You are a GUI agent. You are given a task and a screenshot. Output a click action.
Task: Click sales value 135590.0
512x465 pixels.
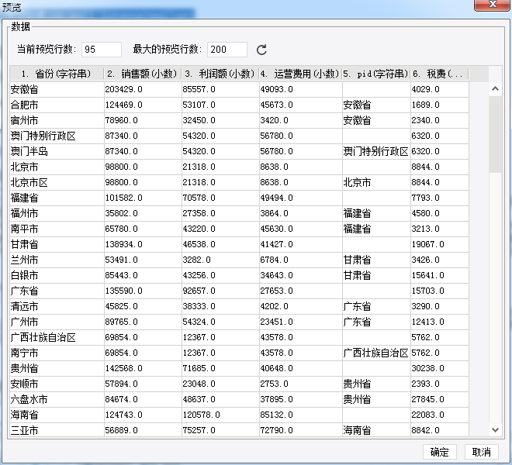(x=143, y=291)
